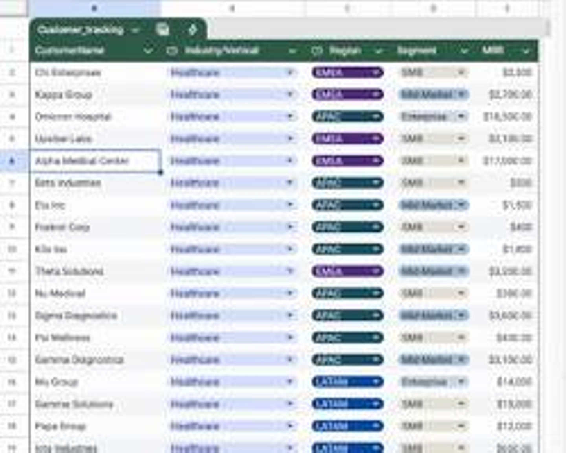Open Enterprise segment chip for Mu Group

pos(433,382)
